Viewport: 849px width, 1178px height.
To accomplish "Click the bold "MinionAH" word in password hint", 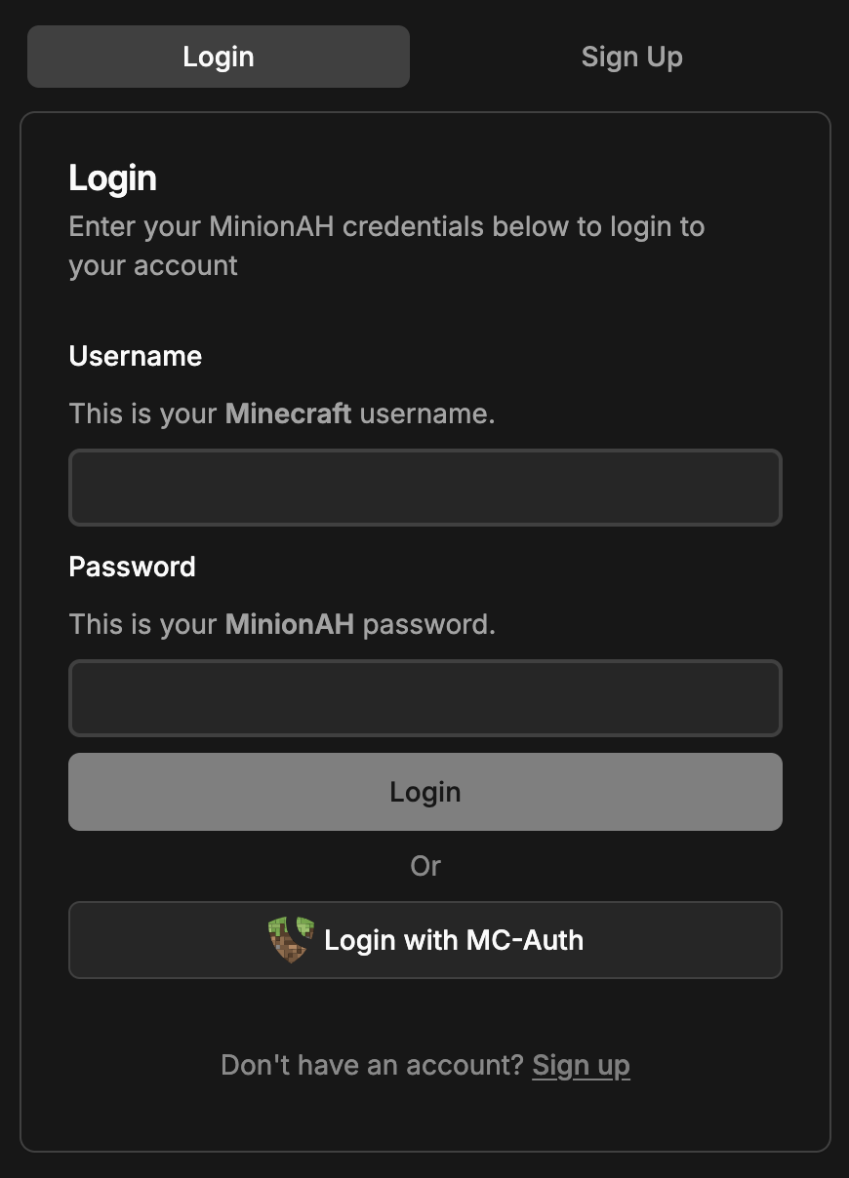I will tap(290, 624).
